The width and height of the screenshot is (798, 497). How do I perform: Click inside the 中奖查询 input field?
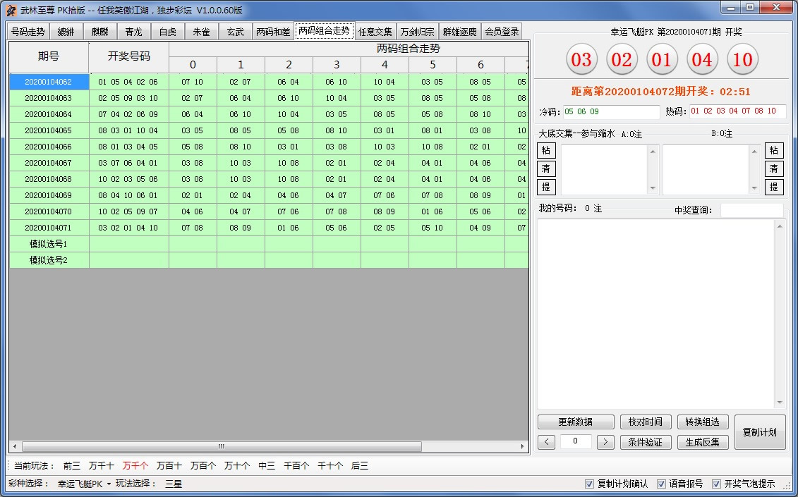tap(752, 209)
